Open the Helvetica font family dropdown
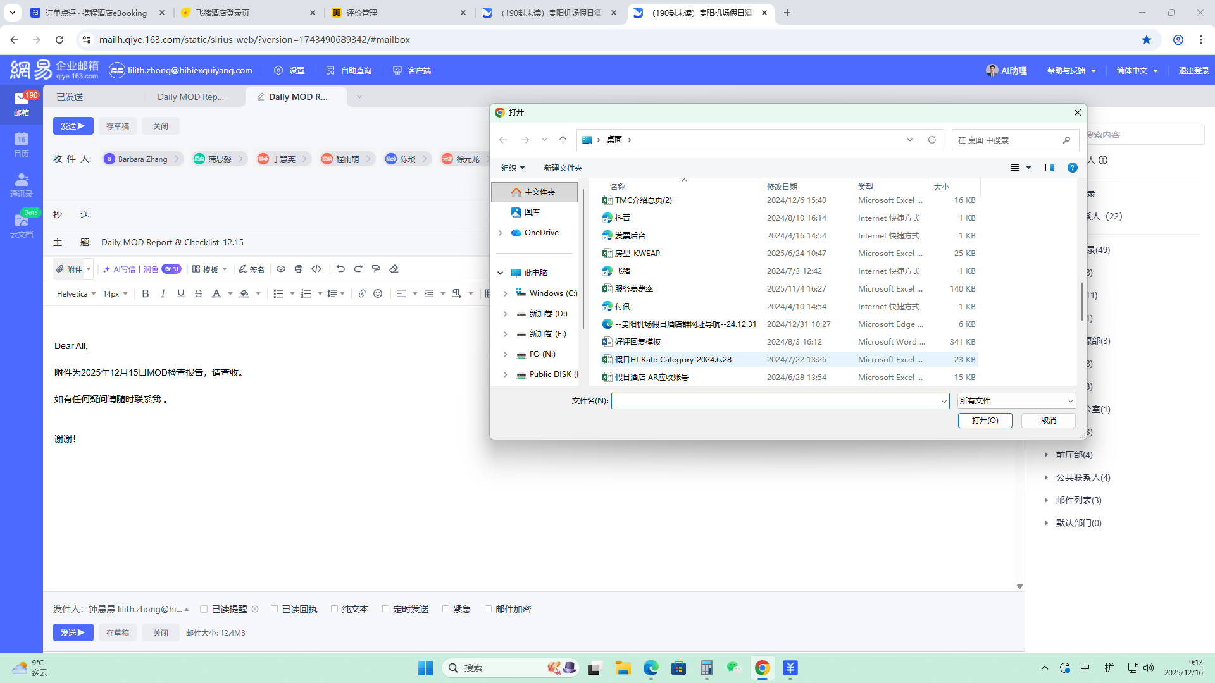 click(x=76, y=293)
